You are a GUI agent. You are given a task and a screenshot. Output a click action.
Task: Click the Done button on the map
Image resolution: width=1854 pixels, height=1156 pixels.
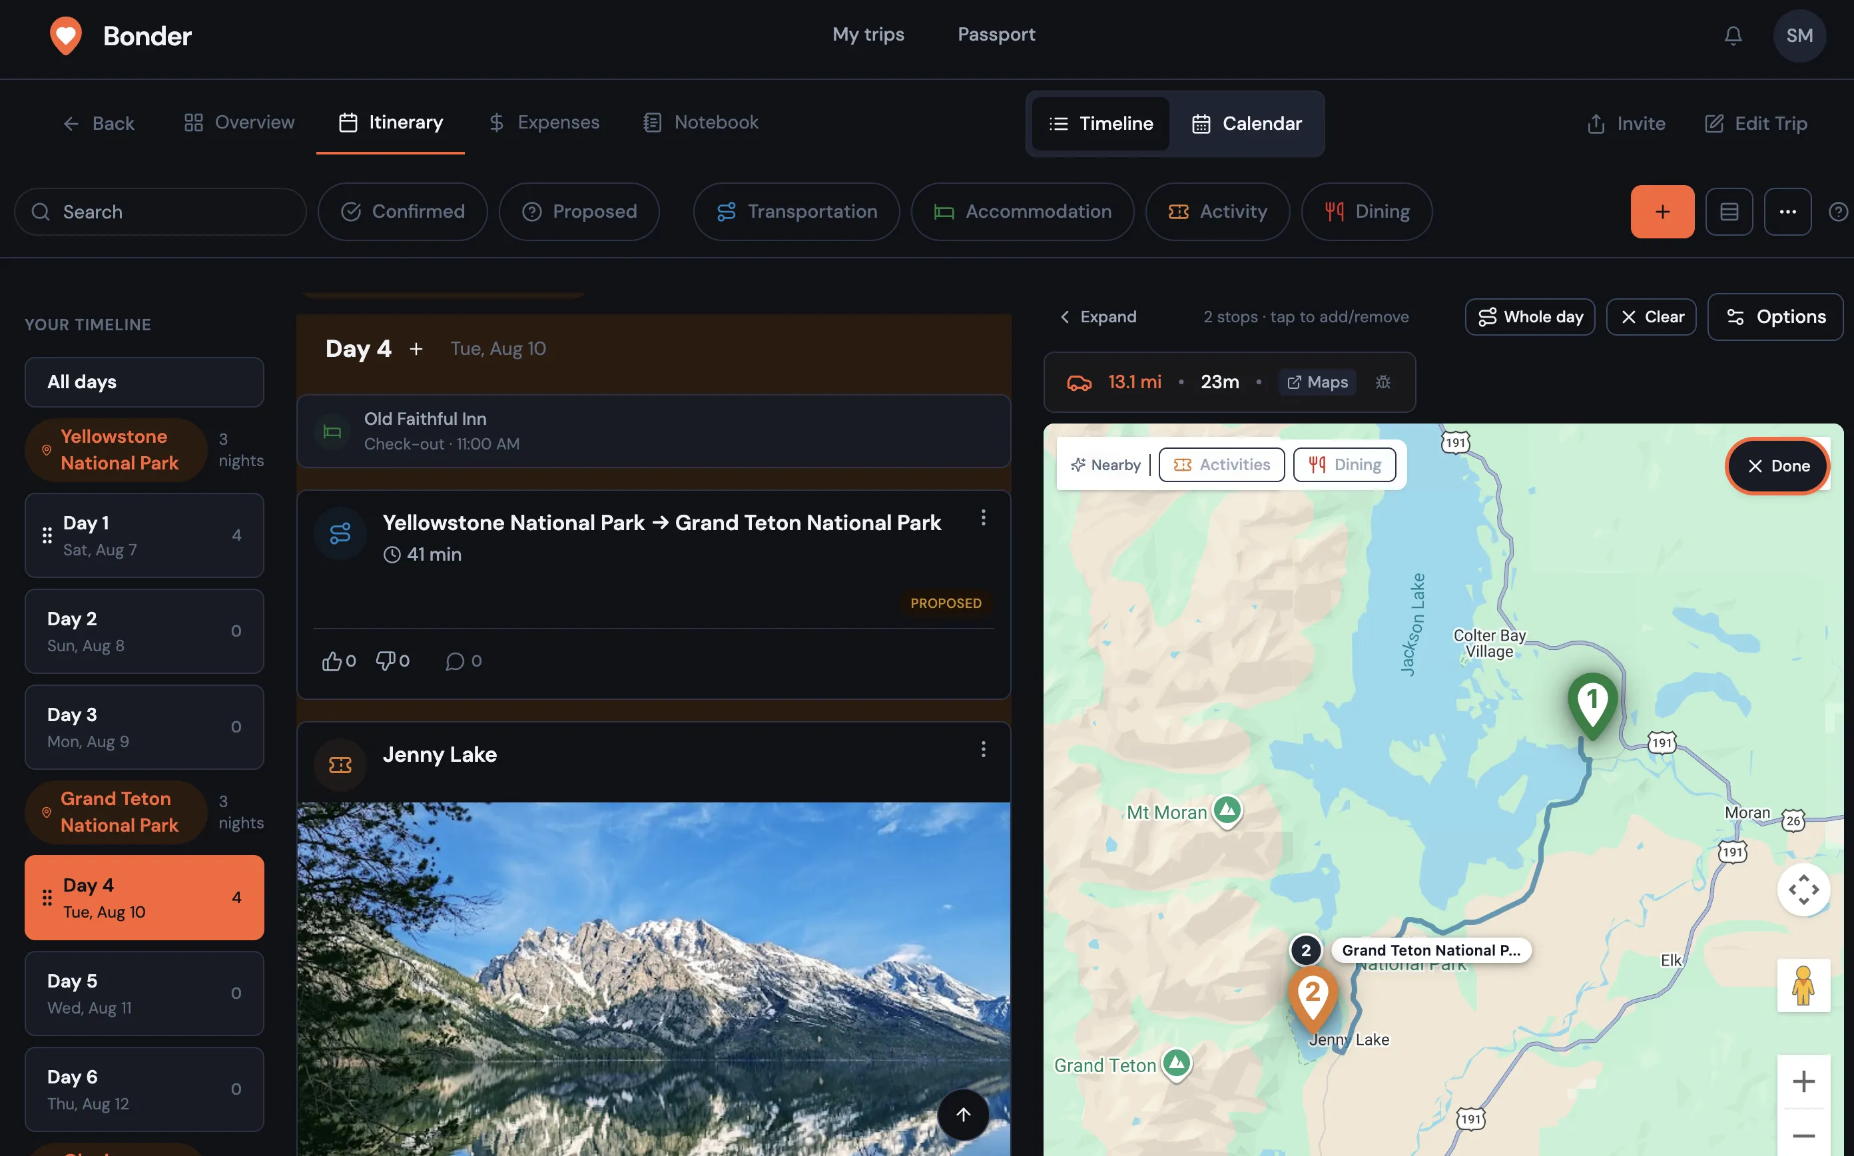click(1777, 465)
